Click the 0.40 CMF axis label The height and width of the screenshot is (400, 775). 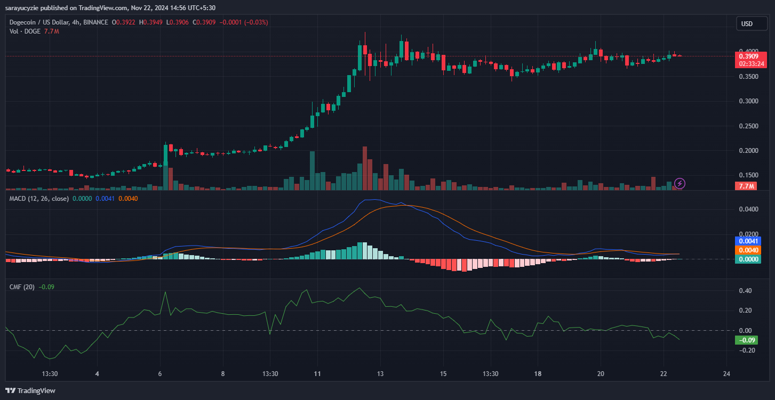pyautogui.click(x=745, y=291)
